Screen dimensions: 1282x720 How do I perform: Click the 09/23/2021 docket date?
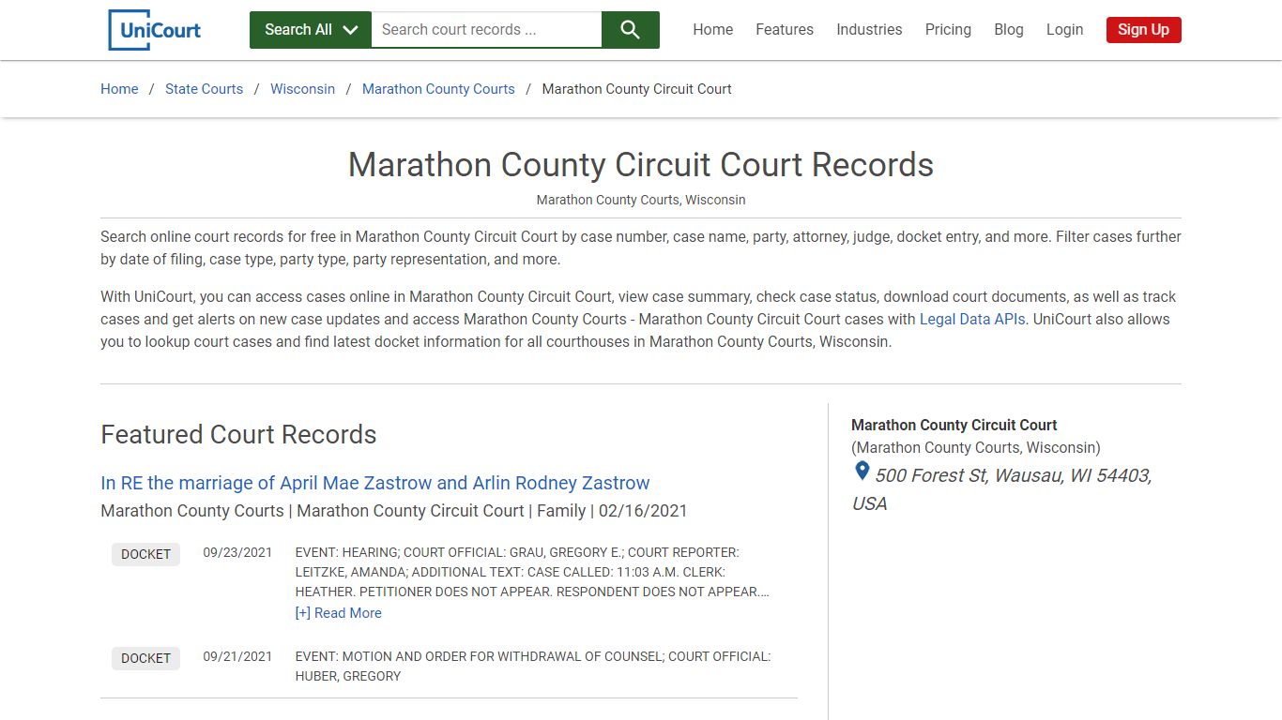coord(237,552)
